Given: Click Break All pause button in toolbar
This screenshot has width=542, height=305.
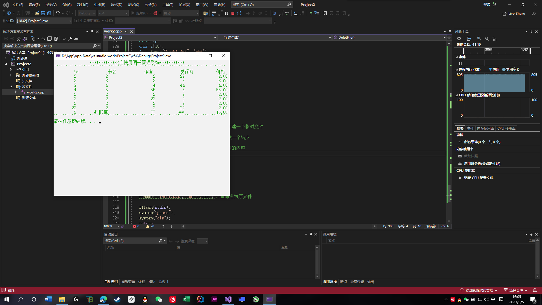Looking at the screenshot, I should click(x=227, y=13).
